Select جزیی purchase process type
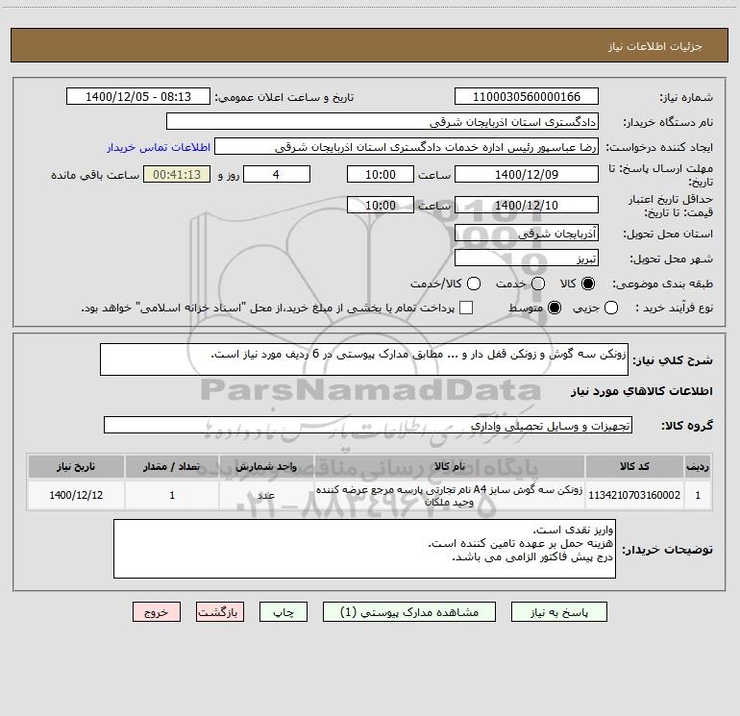The width and height of the screenshot is (740, 716). 610,308
